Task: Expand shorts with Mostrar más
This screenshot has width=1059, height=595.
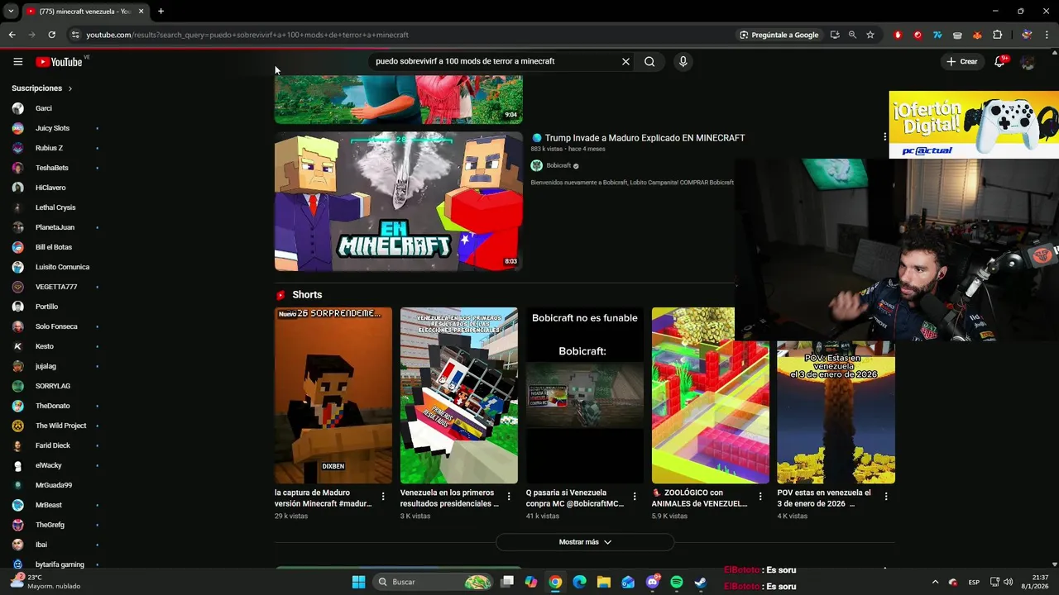Action: point(585,542)
